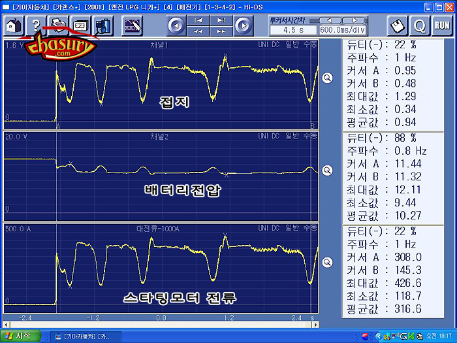Click the Windows Start button
Screen dimensions: 457x343
coord(21,336)
